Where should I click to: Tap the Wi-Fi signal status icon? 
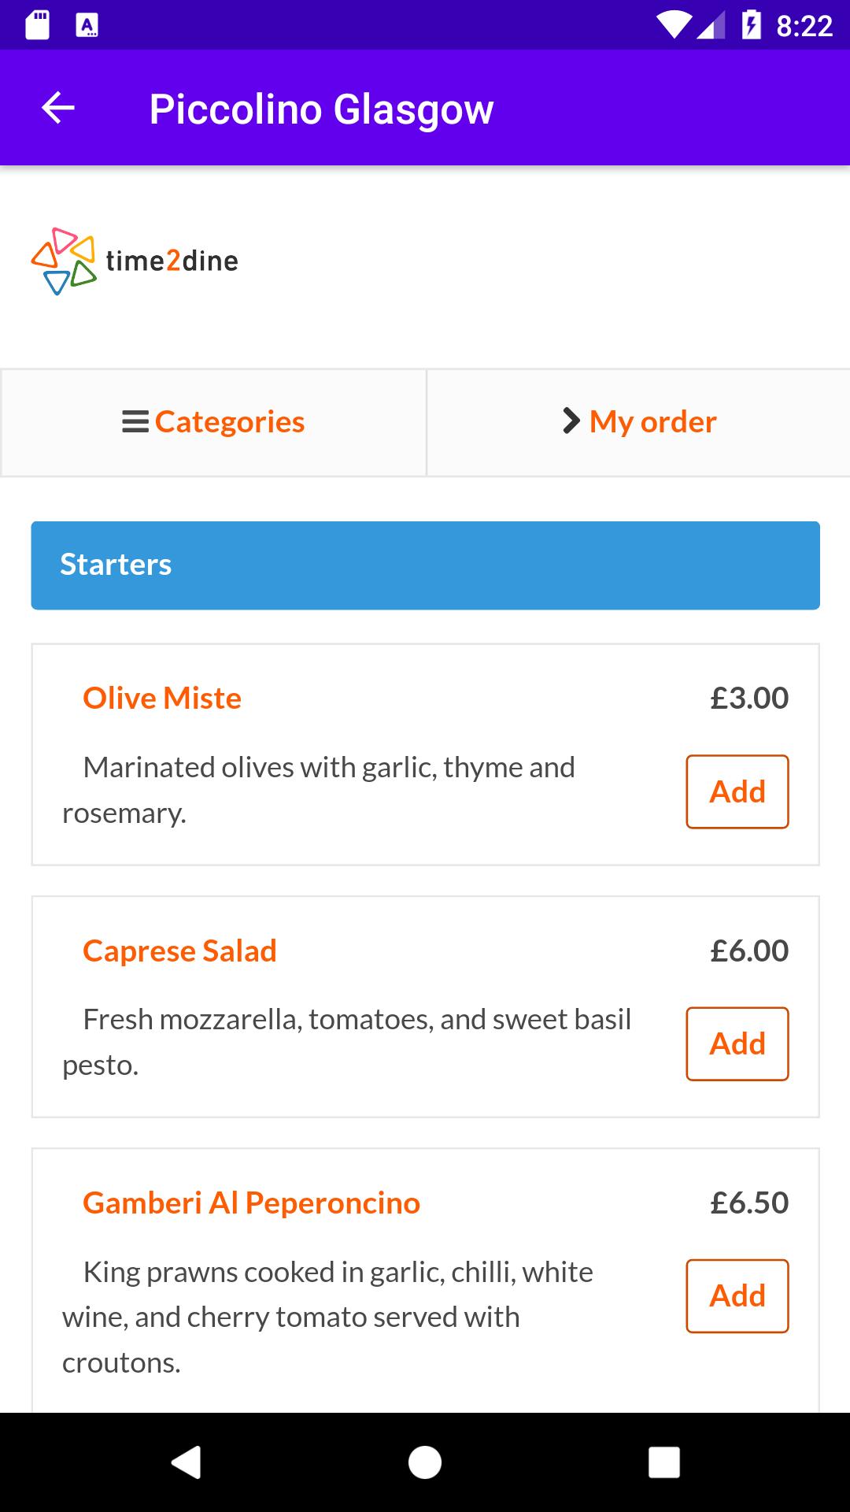[x=674, y=25]
